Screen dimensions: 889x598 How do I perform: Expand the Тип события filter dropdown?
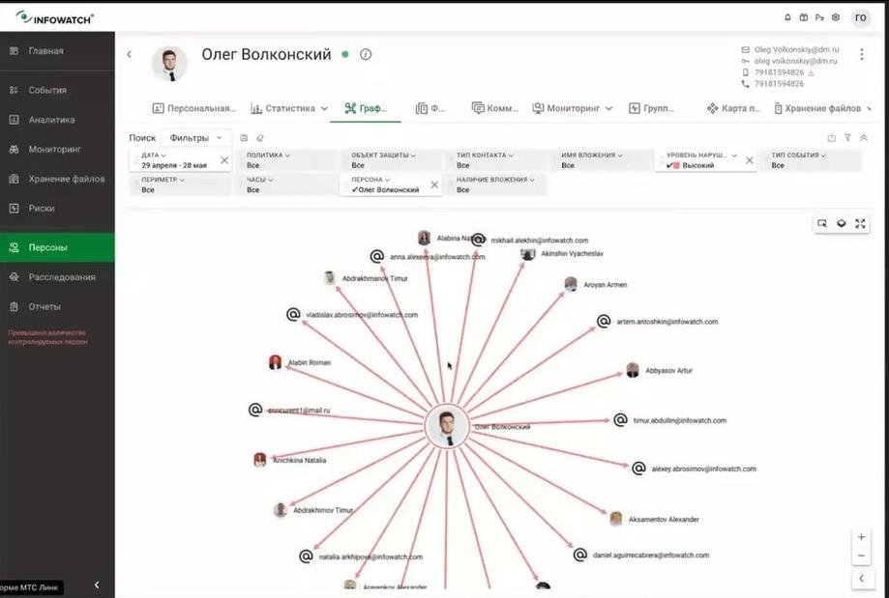pyautogui.click(x=811, y=160)
